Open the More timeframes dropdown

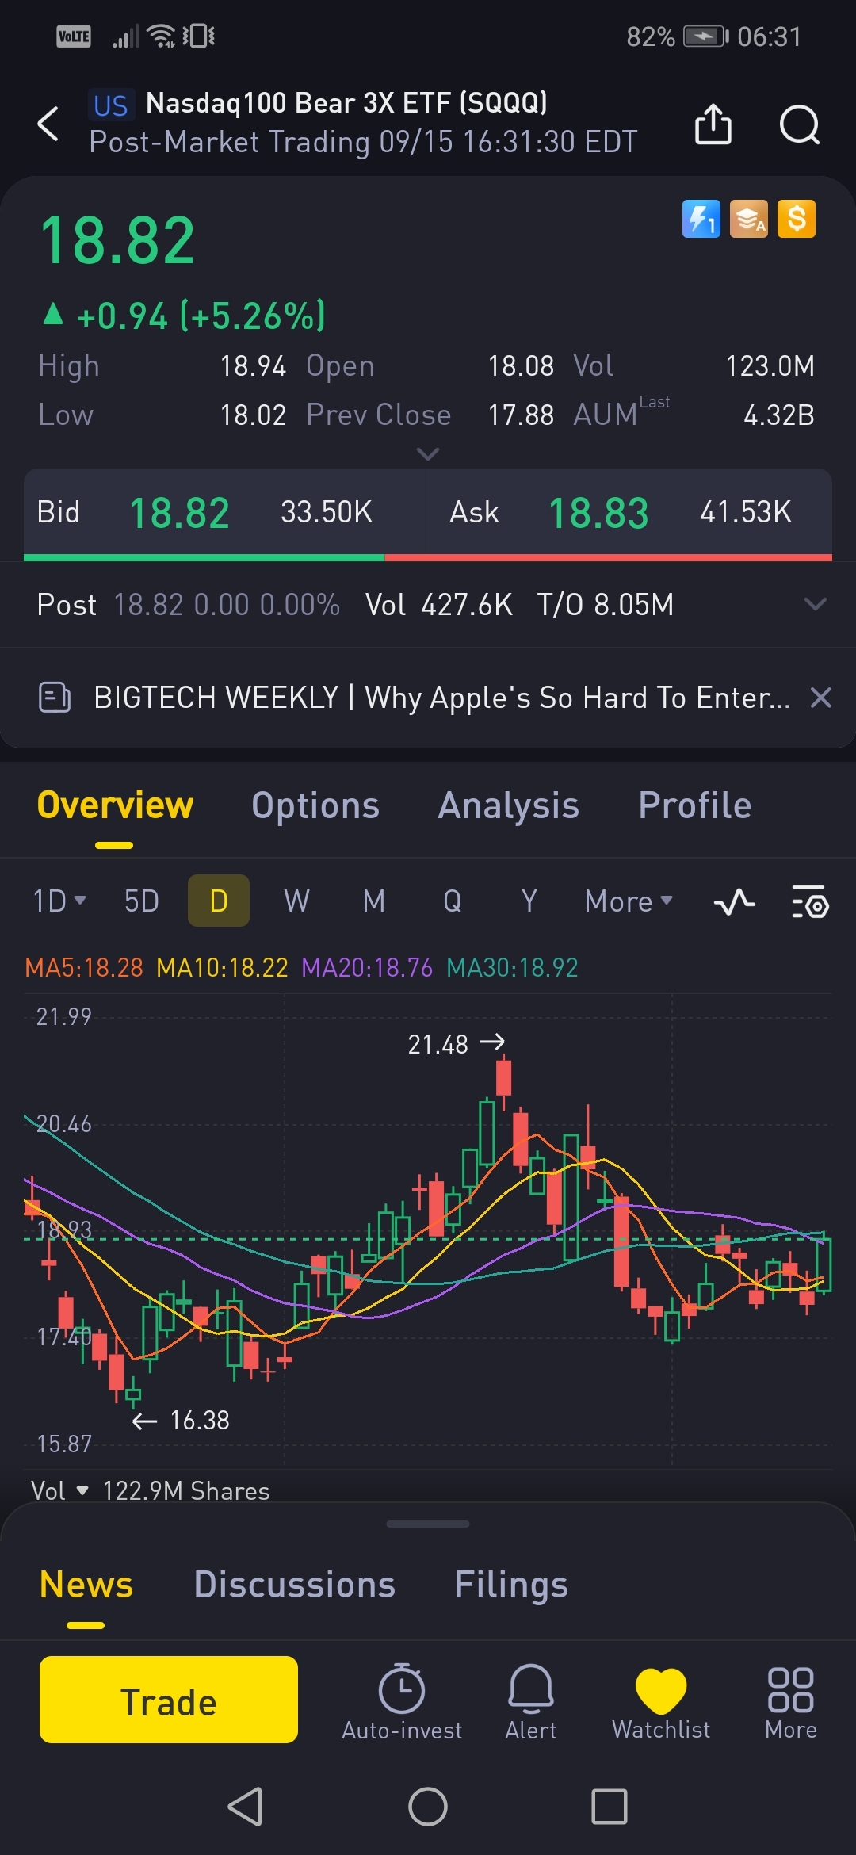coord(629,901)
